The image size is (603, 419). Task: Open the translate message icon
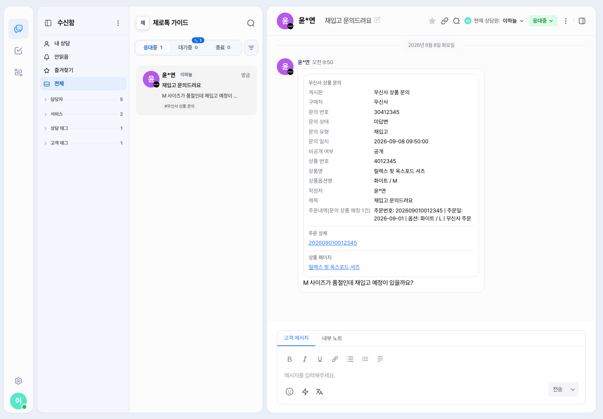320,391
